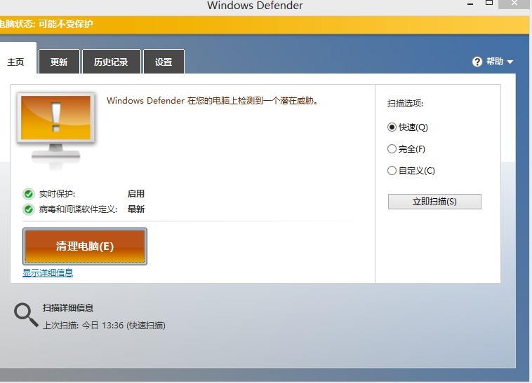
Task: Click the Windows Defender window title
Action: [255, 6]
